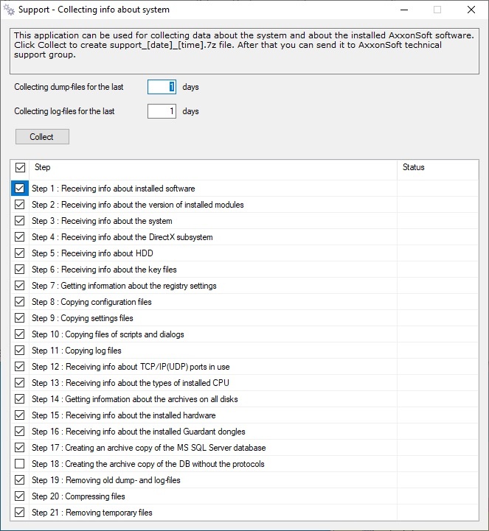This screenshot has width=489, height=531.
Task: Click the Collect button
Action: (42, 137)
